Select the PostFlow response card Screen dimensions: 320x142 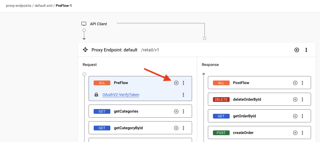[259, 83]
